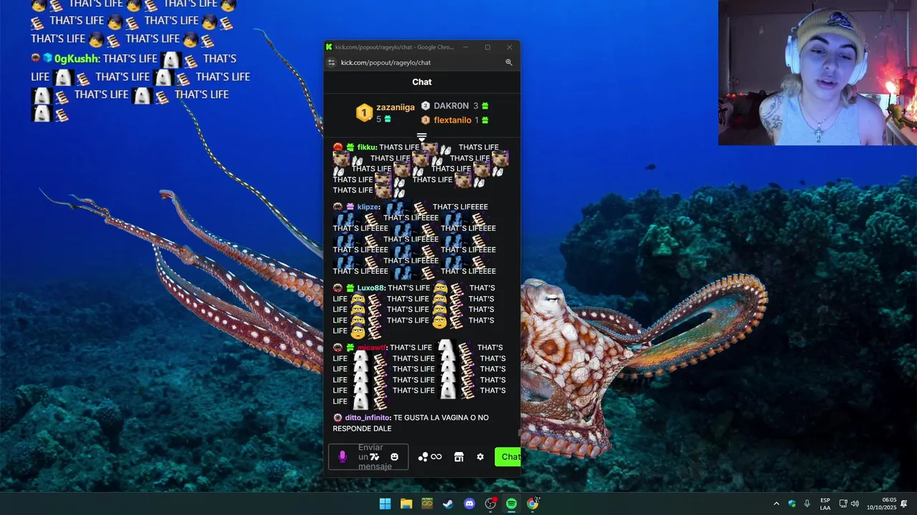Open the Windows Start menu
The image size is (917, 515).
pos(385,504)
